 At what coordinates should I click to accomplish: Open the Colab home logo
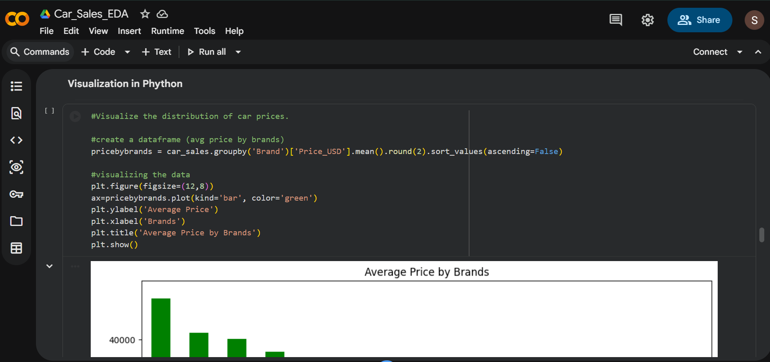click(x=17, y=19)
